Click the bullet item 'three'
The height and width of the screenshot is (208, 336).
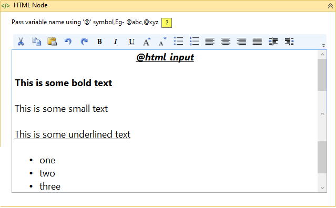(x=50, y=186)
